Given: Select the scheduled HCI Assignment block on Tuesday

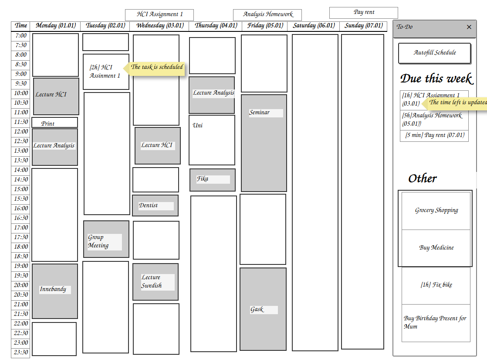Looking at the screenshot, I should tap(106, 72).
